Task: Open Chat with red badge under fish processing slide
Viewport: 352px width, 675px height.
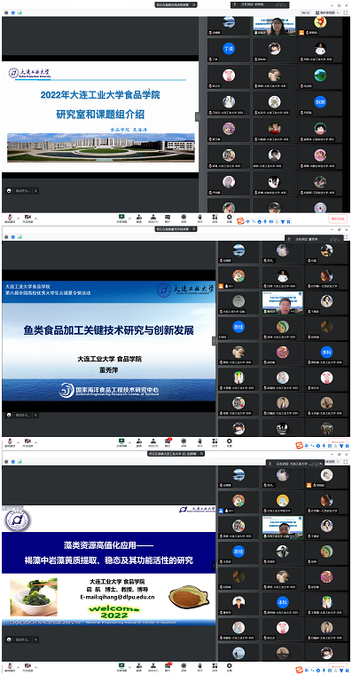Action: pos(168,442)
